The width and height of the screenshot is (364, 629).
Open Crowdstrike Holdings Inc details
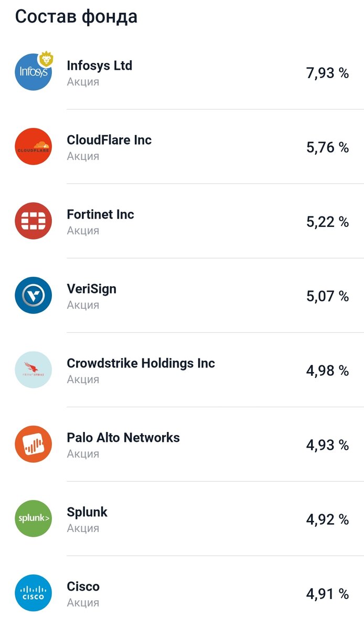click(x=141, y=363)
